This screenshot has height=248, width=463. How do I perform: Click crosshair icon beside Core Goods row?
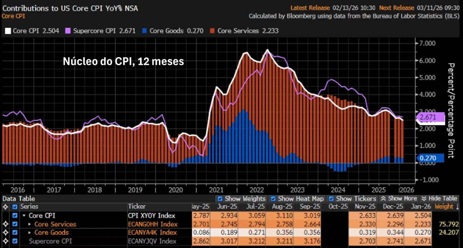pos(5,232)
